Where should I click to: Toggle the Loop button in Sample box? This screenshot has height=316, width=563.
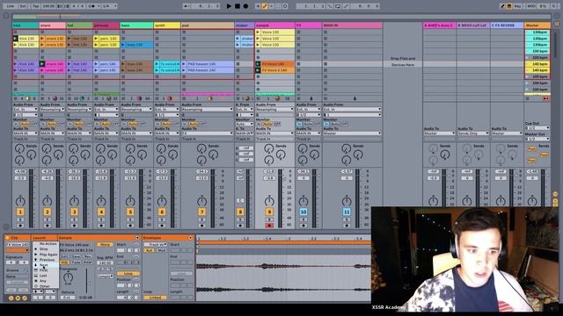click(128, 273)
